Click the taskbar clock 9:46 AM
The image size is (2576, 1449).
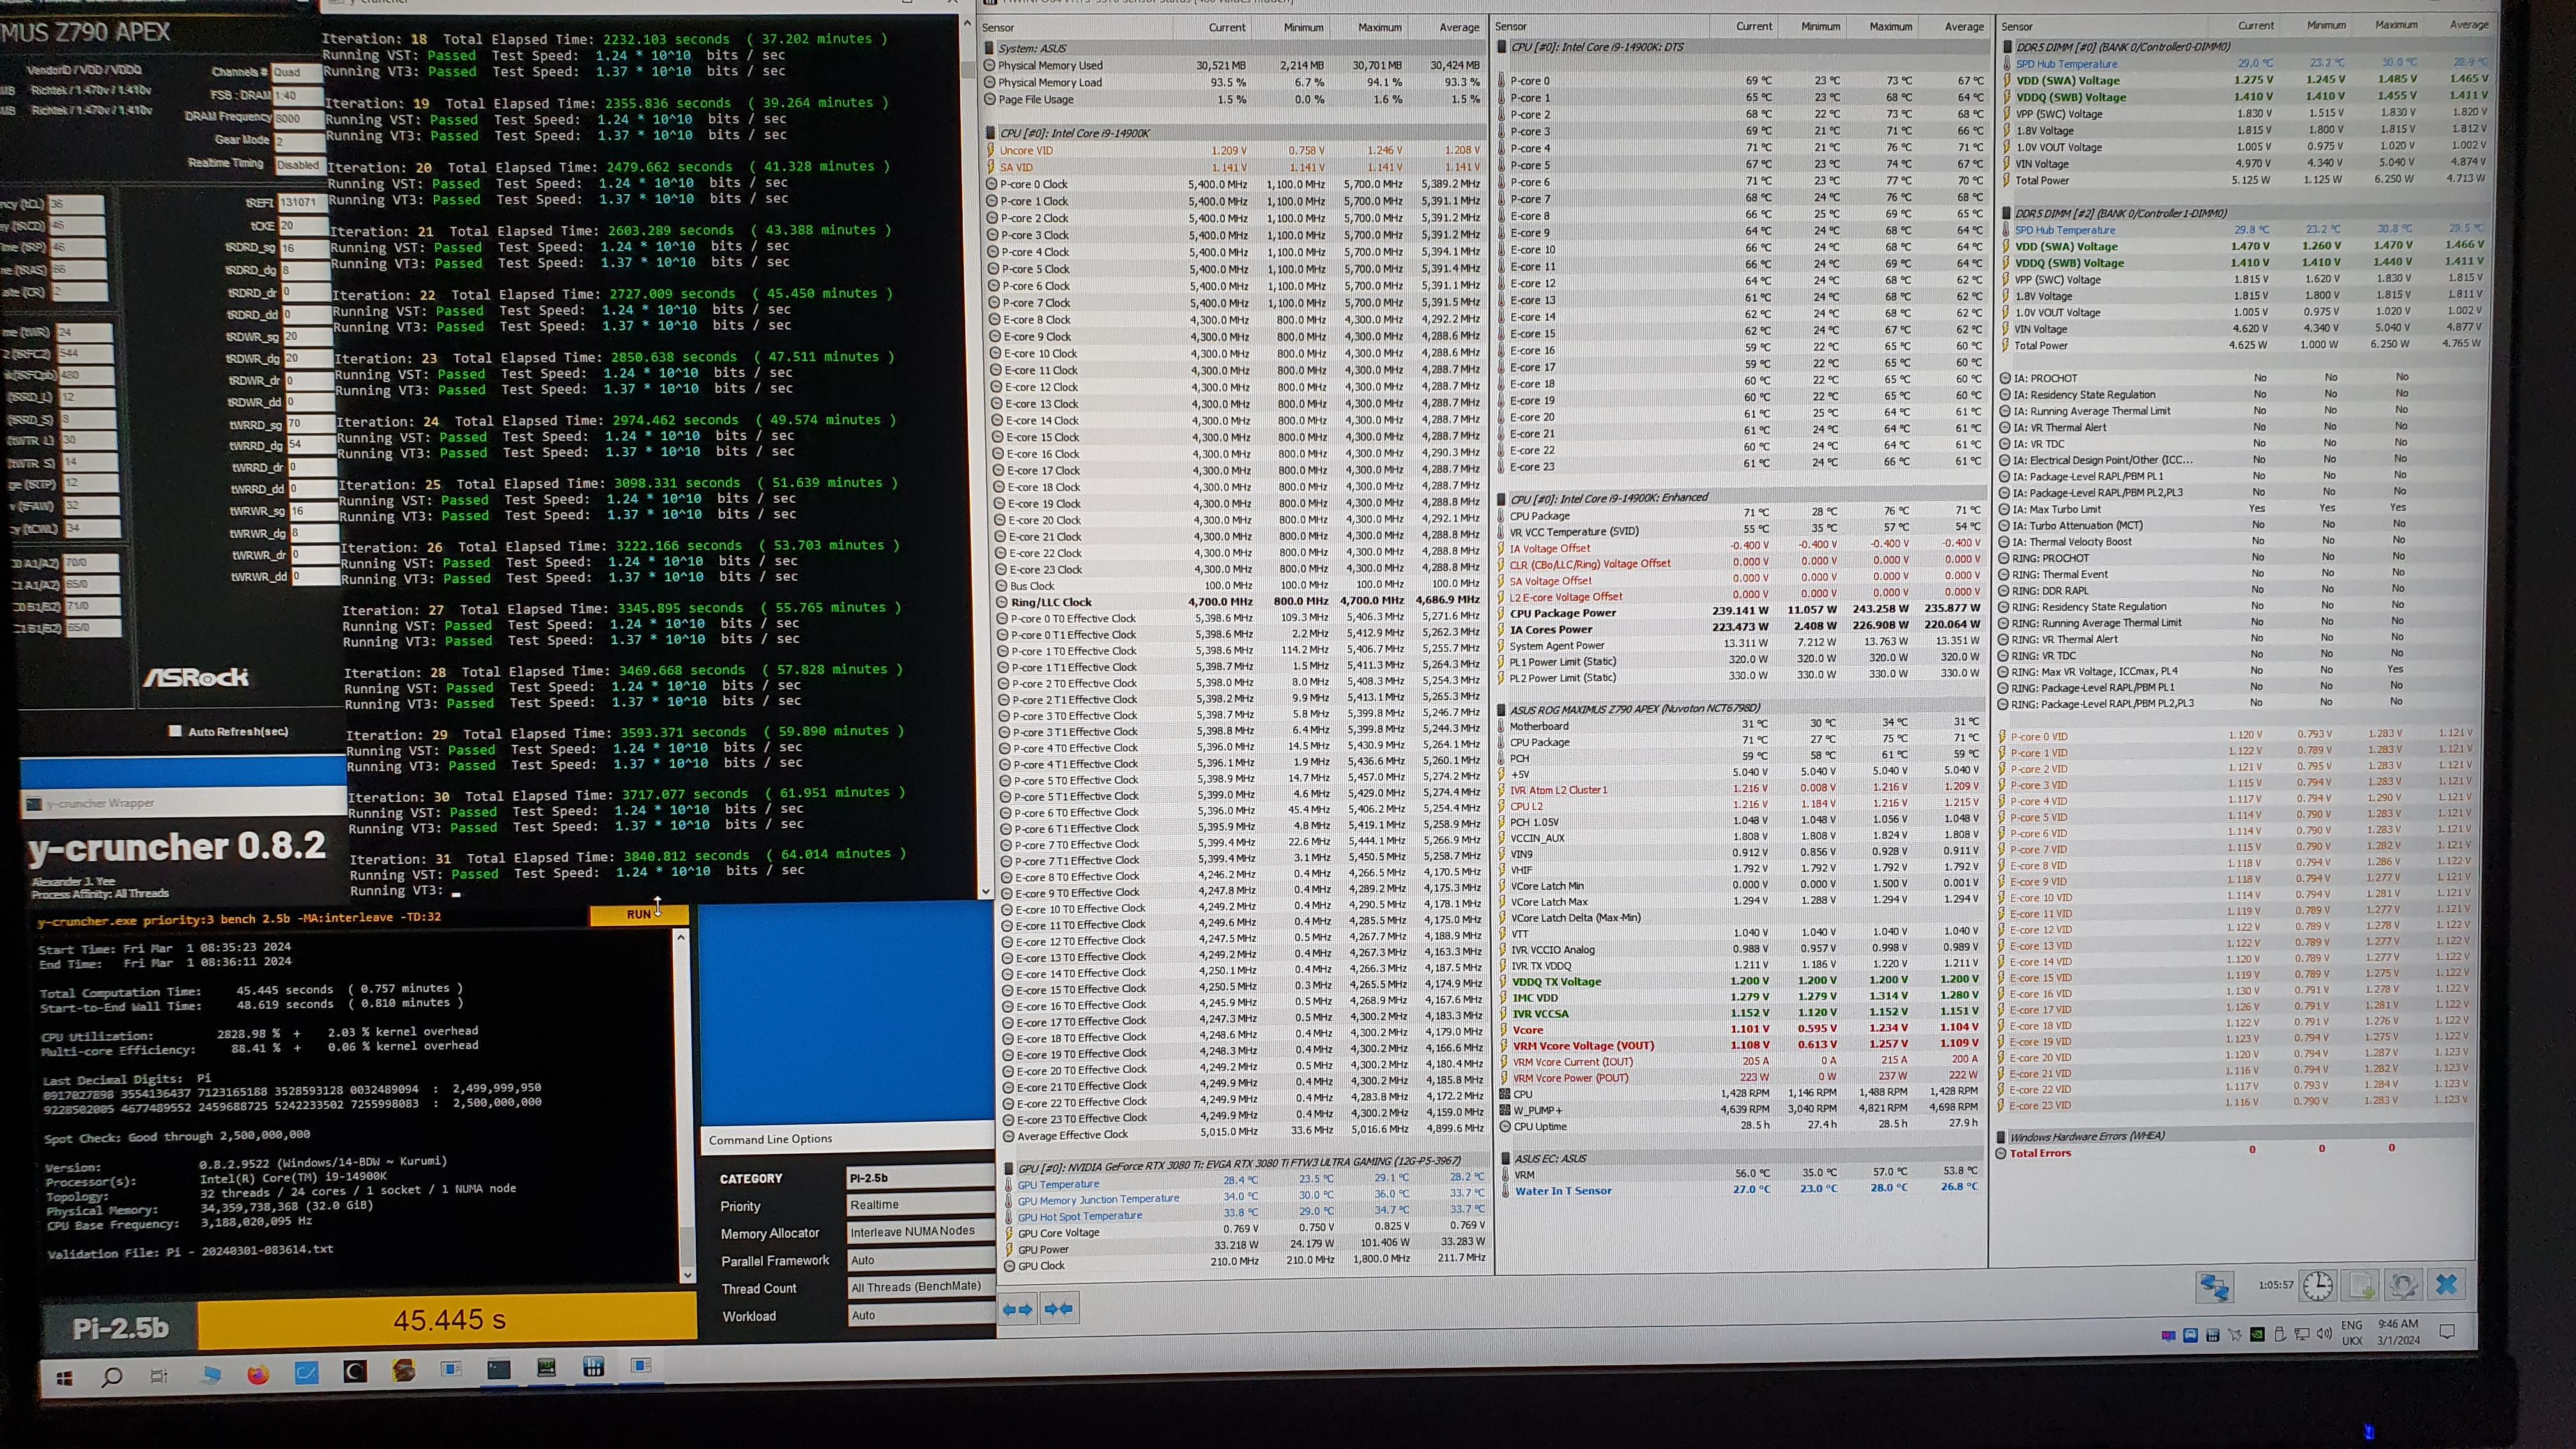point(2398,1331)
